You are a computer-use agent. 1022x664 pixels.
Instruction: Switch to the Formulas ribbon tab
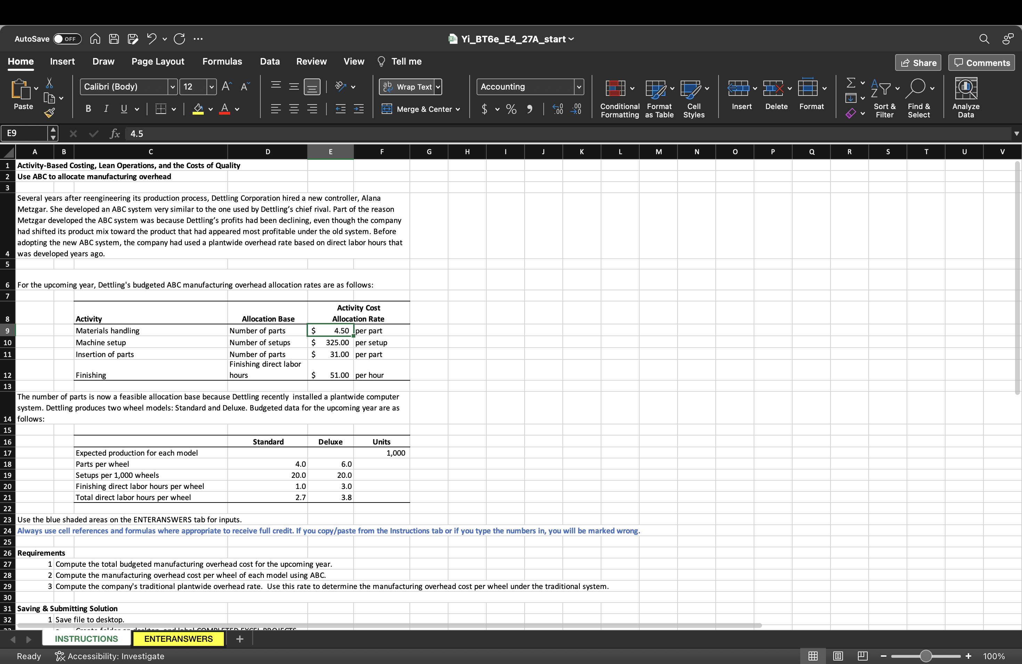(222, 61)
